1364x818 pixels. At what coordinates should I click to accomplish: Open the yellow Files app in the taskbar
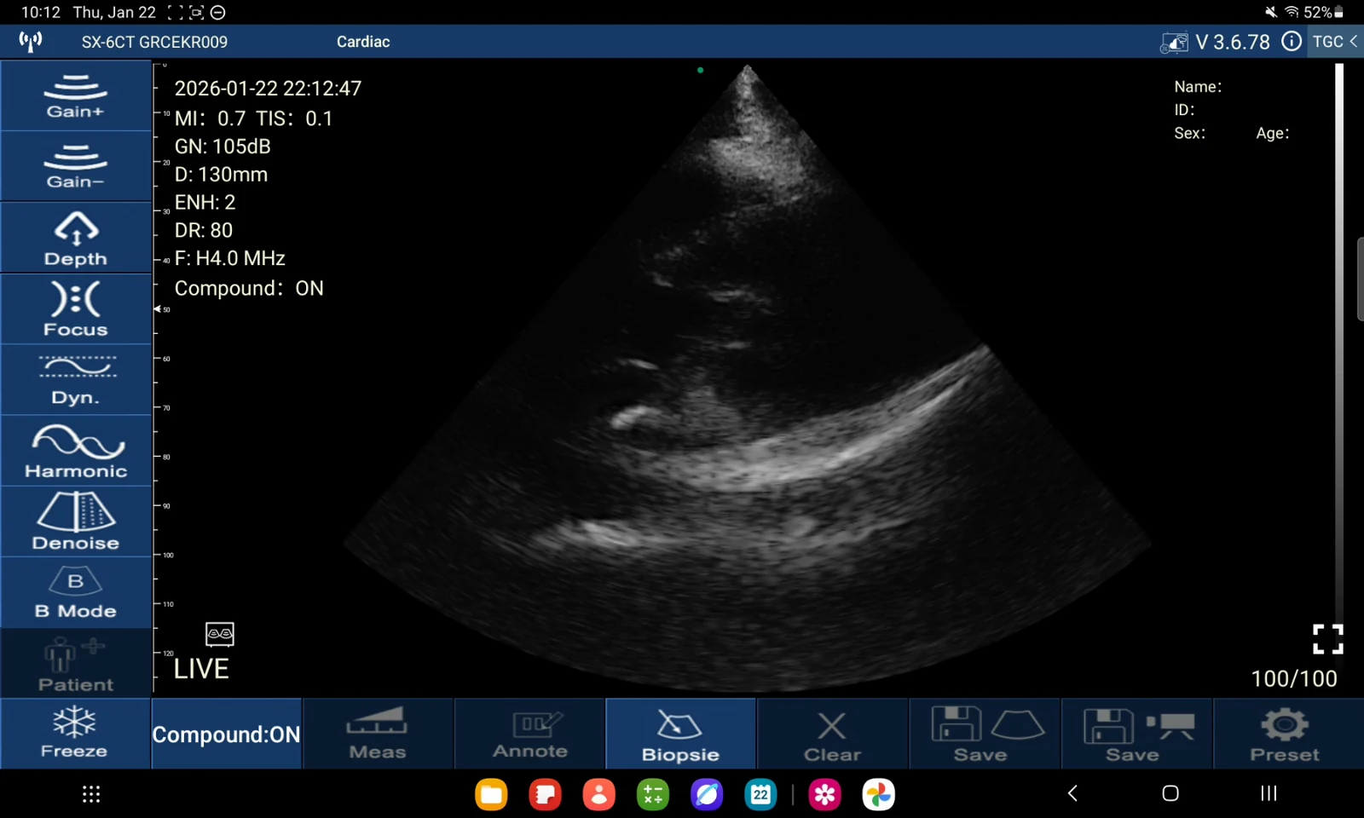pyautogui.click(x=491, y=794)
